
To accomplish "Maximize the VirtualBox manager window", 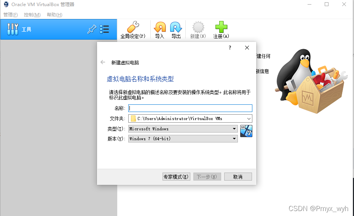I will click(327, 4).
